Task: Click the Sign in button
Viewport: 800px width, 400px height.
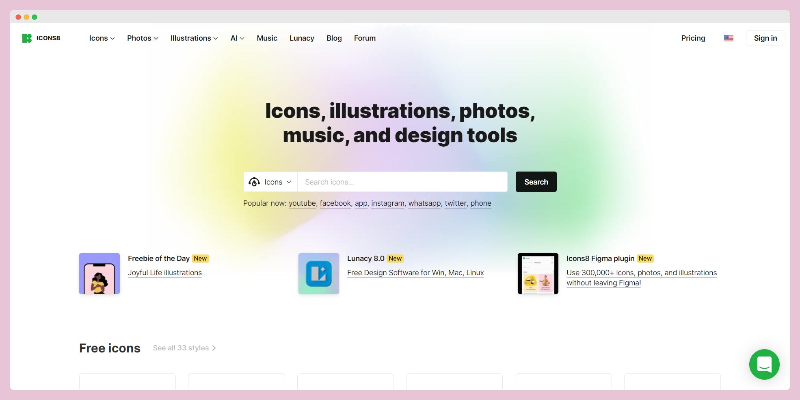Action: pos(765,38)
